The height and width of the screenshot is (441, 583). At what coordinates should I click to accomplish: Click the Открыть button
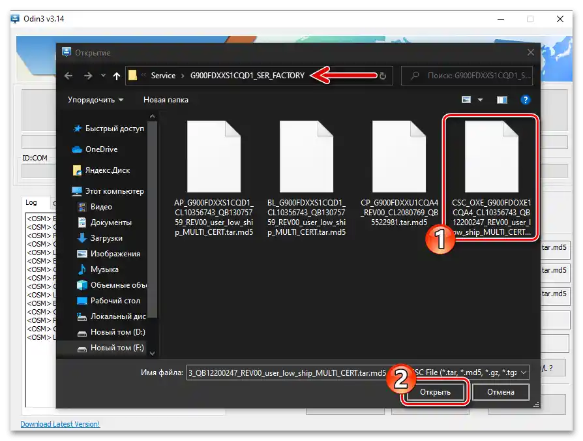tap(434, 391)
